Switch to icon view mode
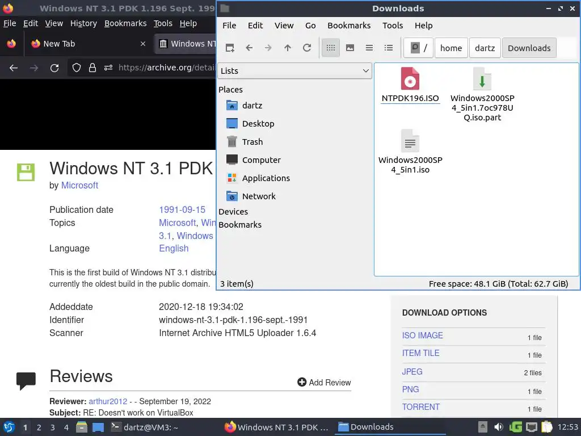 tap(331, 48)
